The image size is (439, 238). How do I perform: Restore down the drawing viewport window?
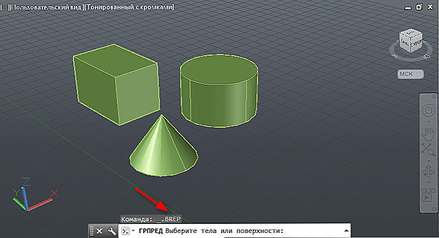coord(419,7)
